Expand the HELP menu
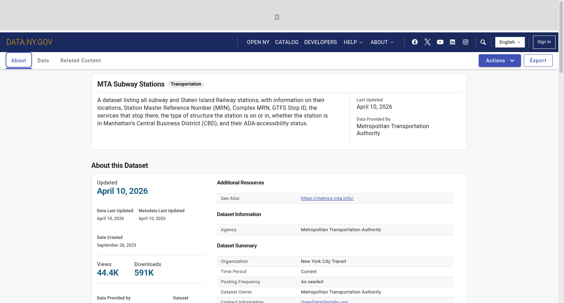 [x=353, y=42]
